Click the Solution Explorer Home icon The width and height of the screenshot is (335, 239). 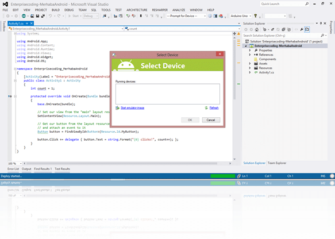[x=257, y=29]
